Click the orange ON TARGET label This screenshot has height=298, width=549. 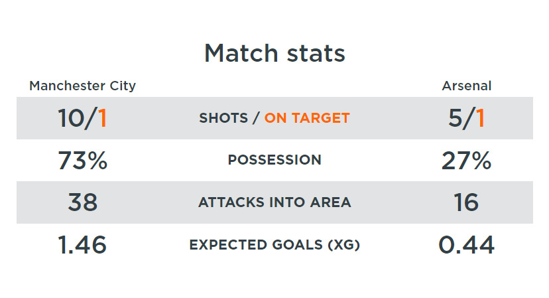point(307,117)
